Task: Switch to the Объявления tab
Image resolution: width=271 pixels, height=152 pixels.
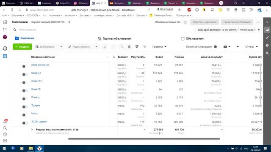Action: tap(192, 38)
